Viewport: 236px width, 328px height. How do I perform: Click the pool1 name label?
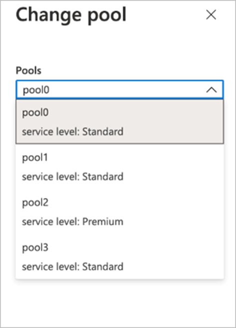35,158
